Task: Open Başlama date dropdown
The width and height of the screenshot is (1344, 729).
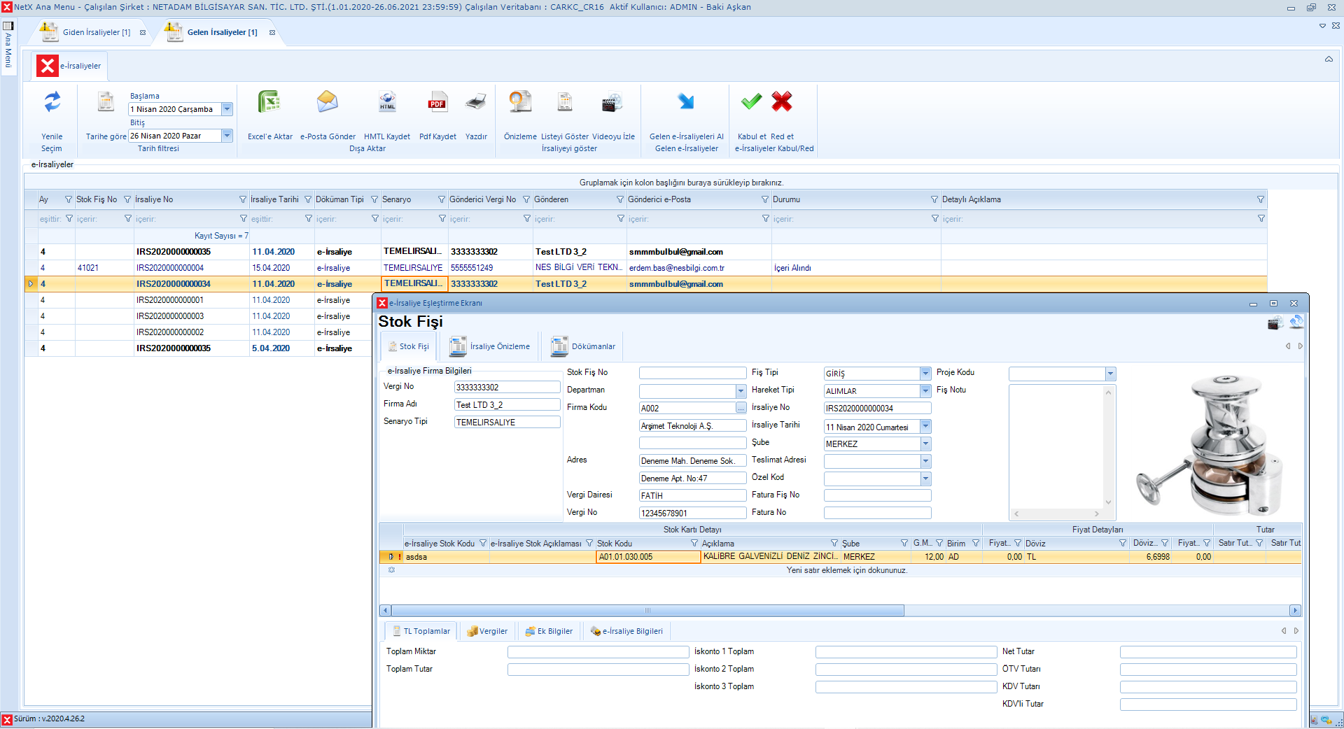Action: [x=227, y=109]
